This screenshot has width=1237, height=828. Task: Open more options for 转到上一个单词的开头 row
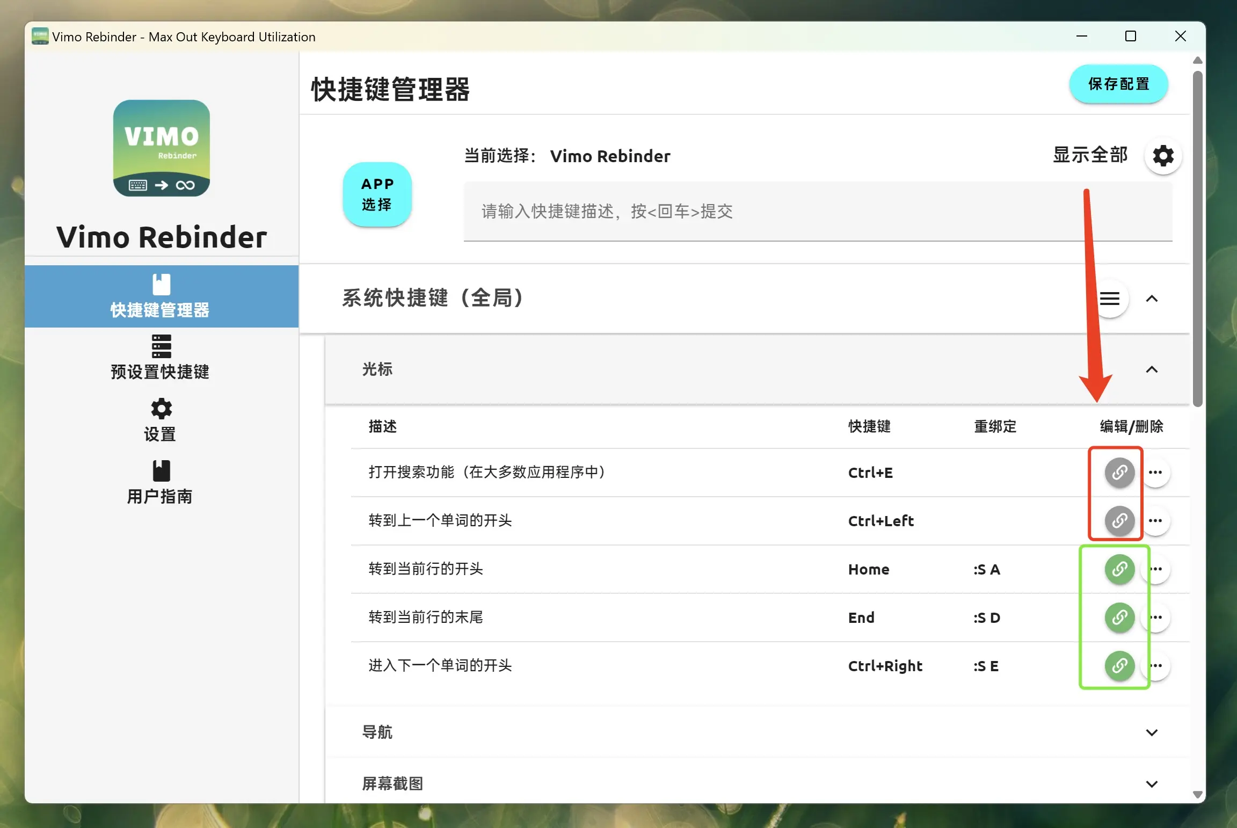tap(1155, 521)
